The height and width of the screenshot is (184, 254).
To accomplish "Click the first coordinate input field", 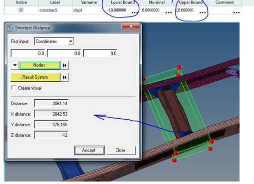I will (x=28, y=53).
